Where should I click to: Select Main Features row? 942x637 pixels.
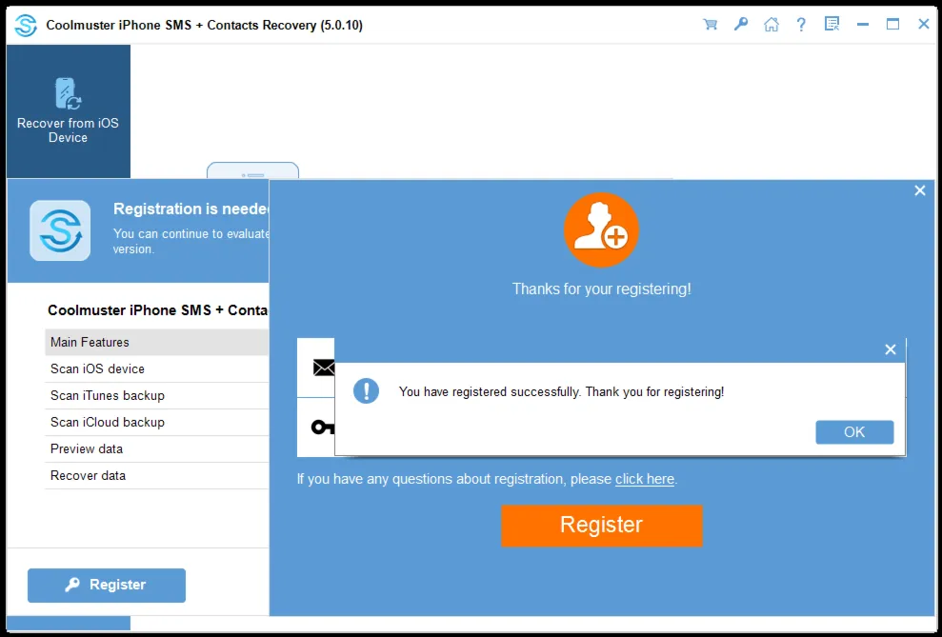[x=157, y=342]
